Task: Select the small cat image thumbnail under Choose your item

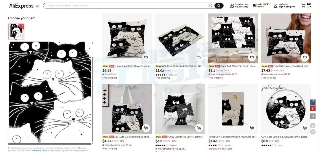Action: (x=16, y=32)
